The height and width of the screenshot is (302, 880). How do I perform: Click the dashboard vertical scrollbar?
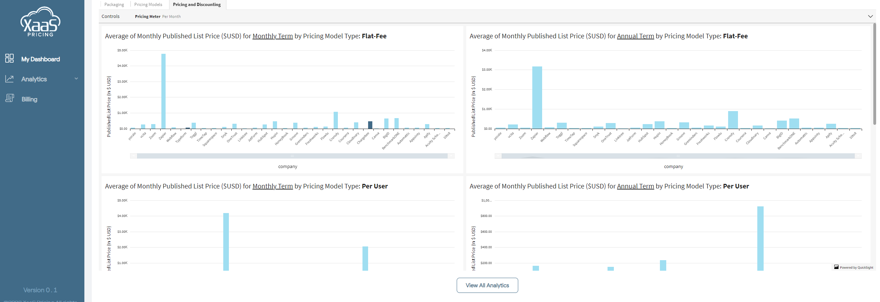pyautogui.click(x=874, y=74)
